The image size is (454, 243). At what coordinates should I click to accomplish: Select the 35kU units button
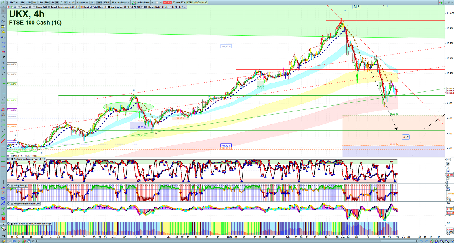pos(106,3)
